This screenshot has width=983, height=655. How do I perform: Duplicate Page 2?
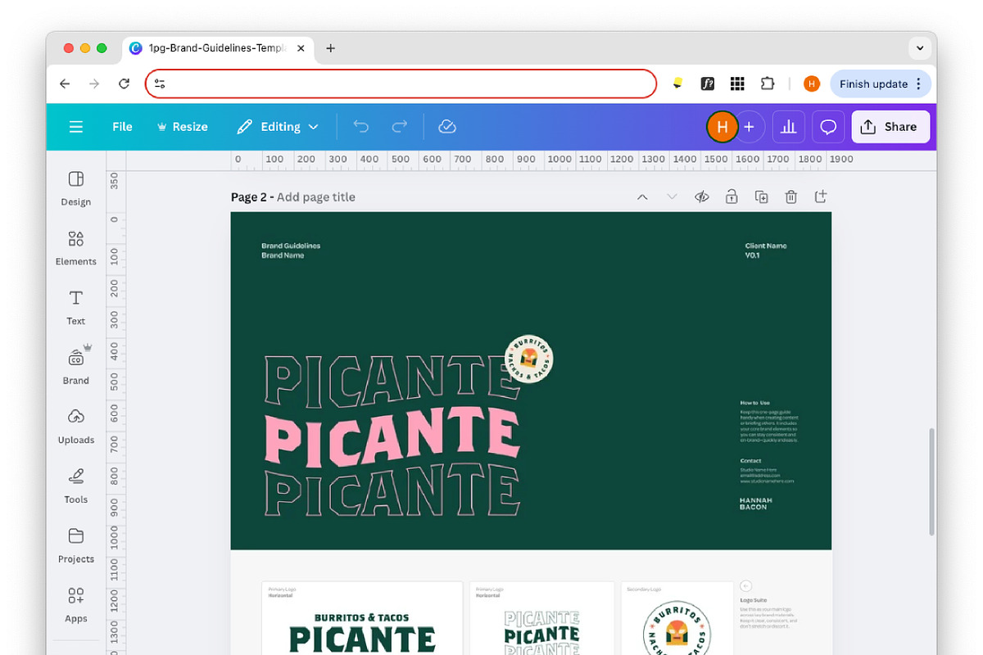coord(761,197)
